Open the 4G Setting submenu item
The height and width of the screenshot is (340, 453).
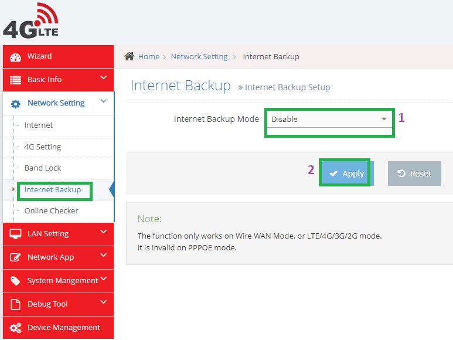pyautogui.click(x=43, y=147)
